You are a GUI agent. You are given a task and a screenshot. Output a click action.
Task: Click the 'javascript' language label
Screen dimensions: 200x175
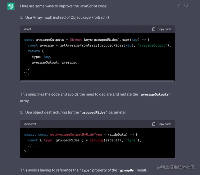(x=30, y=124)
